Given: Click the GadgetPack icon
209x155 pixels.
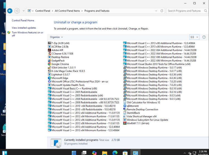Looking at the screenshot, I should point(49,61).
